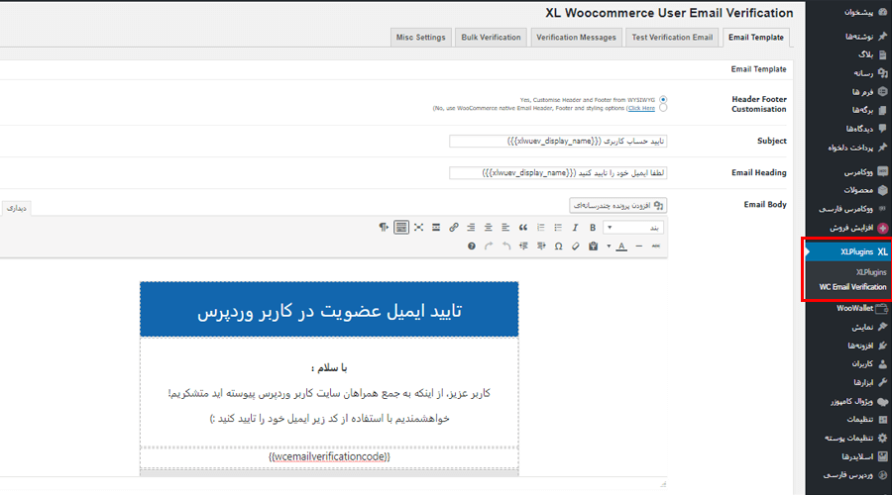892x495 pixels.
Task: Open Tools (ابزارها) in the sidebar
Action: pyautogui.click(x=863, y=382)
